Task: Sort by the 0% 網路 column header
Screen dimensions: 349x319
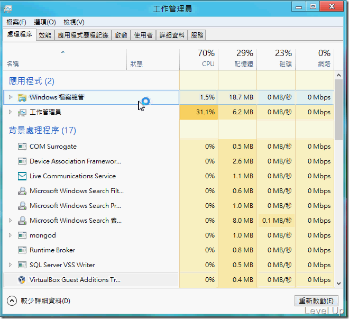Action: point(315,59)
